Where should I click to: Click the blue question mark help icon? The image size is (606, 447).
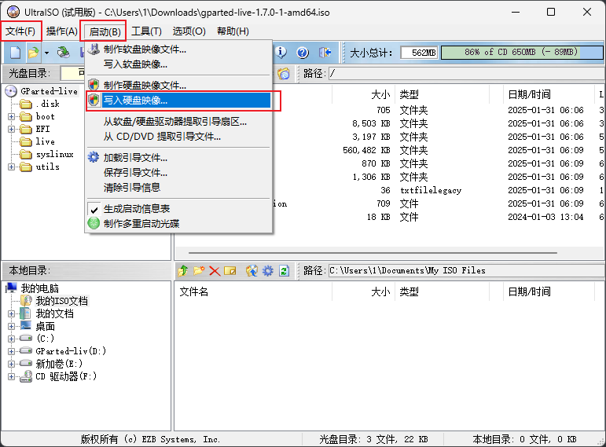point(303,52)
